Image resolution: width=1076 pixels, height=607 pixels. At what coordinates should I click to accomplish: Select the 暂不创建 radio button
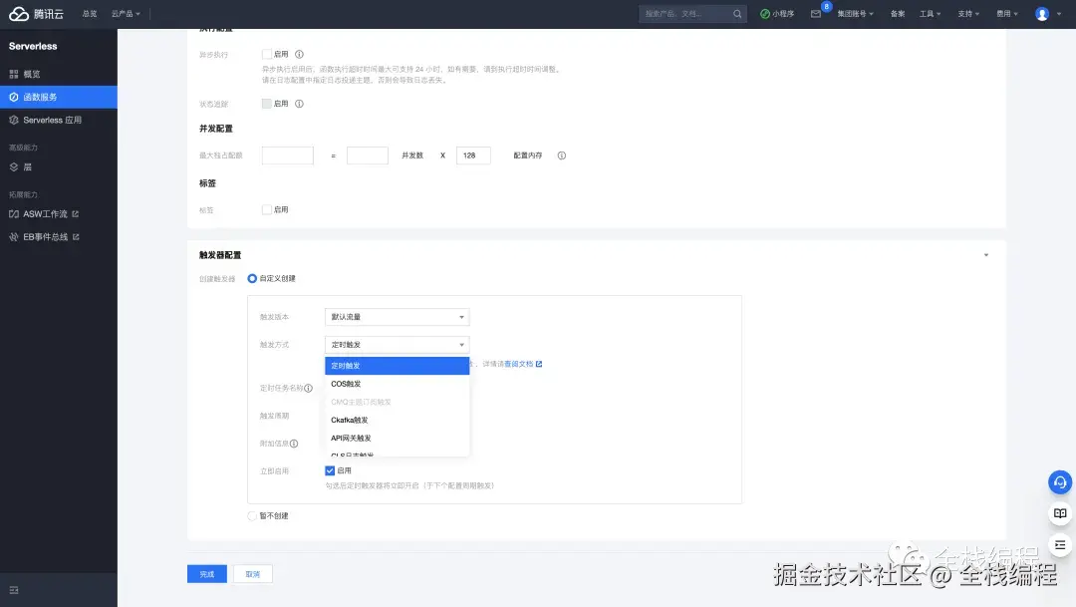pos(250,515)
